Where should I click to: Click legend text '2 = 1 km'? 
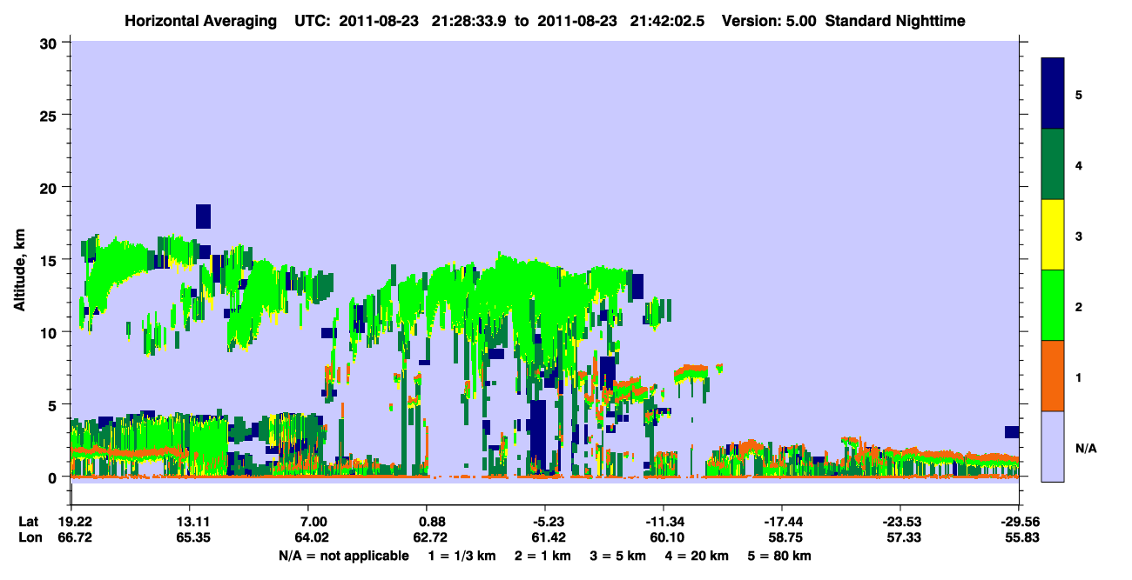click(x=543, y=556)
